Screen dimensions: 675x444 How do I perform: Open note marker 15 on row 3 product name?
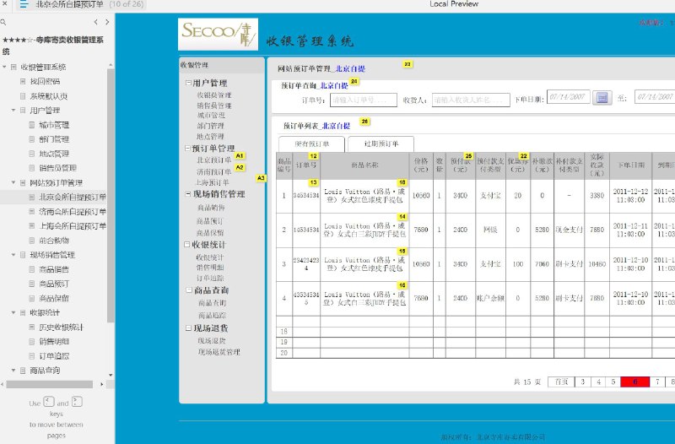[402, 251]
